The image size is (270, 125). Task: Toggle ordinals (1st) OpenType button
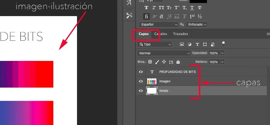192,17
